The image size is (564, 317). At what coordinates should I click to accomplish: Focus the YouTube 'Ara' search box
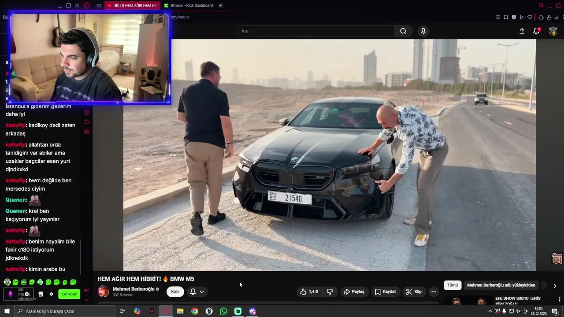(315, 31)
